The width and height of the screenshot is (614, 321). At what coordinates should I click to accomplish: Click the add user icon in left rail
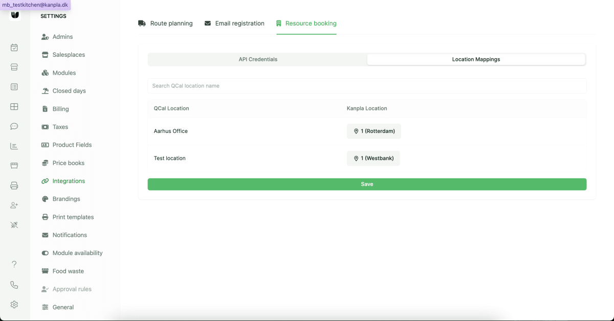[14, 205]
